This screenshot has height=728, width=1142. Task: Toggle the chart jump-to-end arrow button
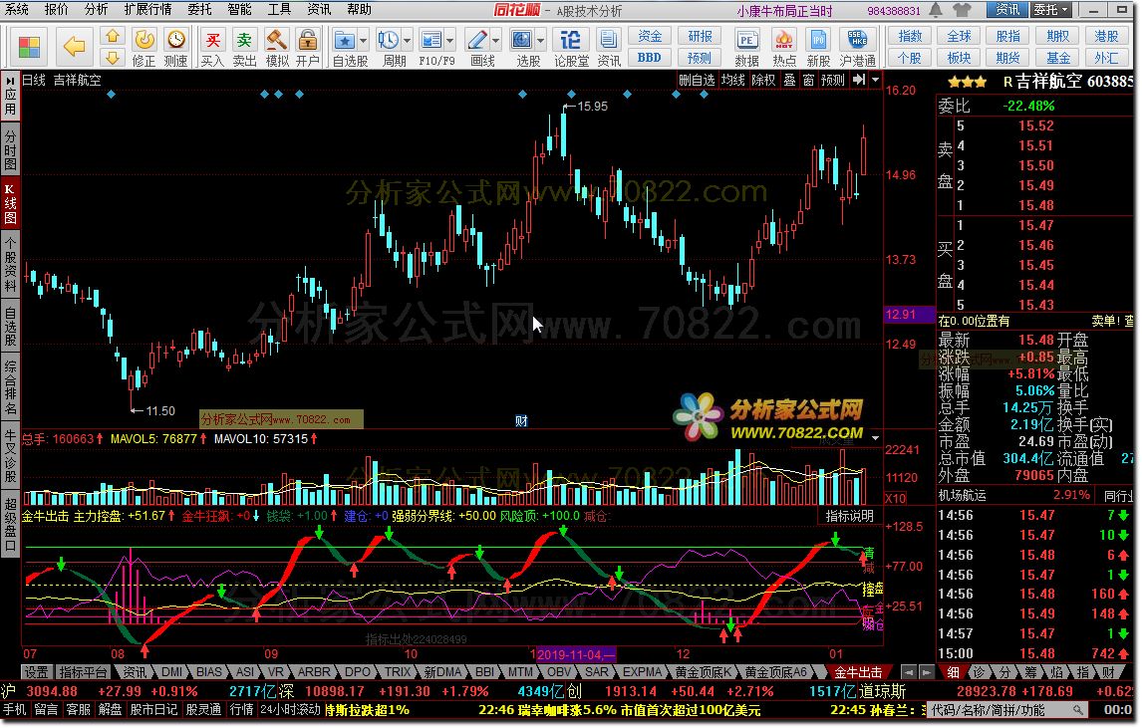[859, 80]
